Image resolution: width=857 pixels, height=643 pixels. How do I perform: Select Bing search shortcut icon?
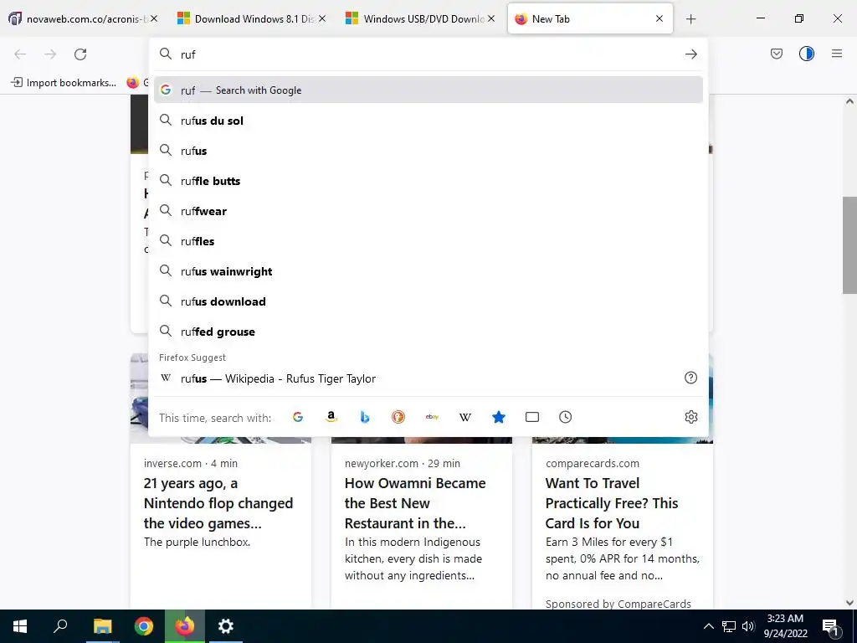365,417
